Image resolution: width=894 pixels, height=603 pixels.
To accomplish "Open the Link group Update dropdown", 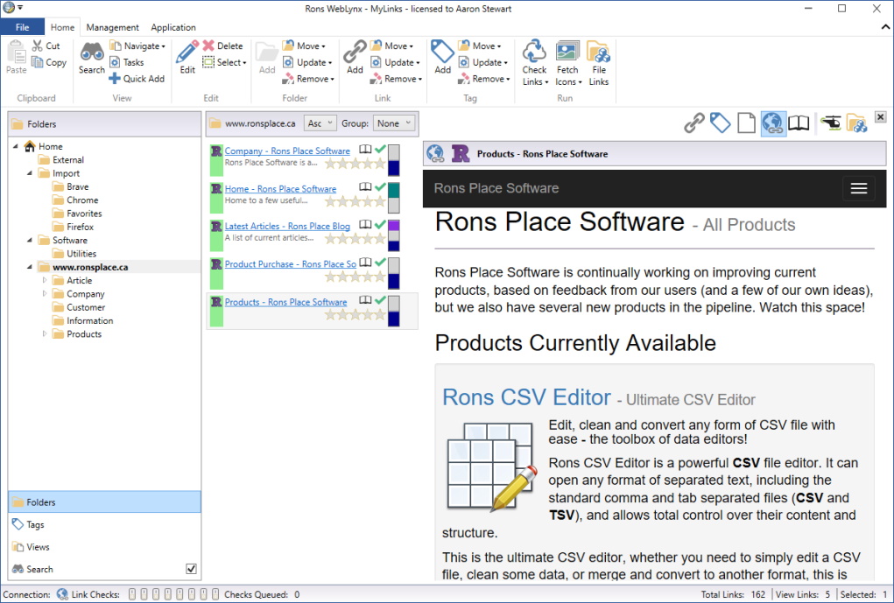I will [396, 62].
